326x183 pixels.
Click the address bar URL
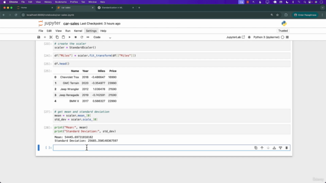pyautogui.click(x=50, y=15)
